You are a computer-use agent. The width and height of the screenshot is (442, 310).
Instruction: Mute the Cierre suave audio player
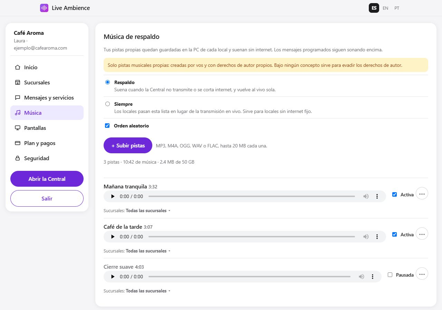click(x=362, y=277)
